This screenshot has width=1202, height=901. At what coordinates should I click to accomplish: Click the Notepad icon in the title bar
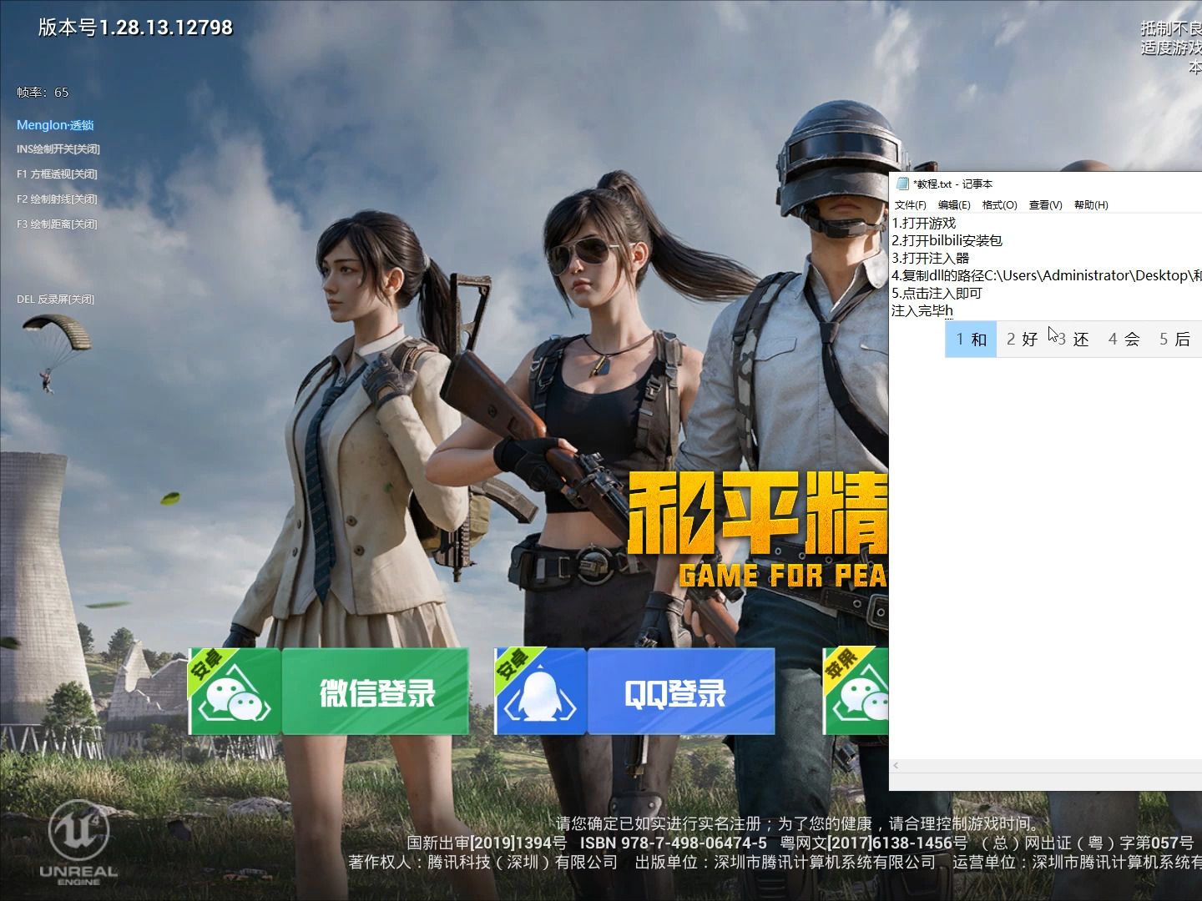pyautogui.click(x=901, y=184)
